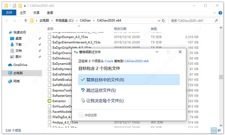Click the vertical scrollbar thumb

(221, 77)
